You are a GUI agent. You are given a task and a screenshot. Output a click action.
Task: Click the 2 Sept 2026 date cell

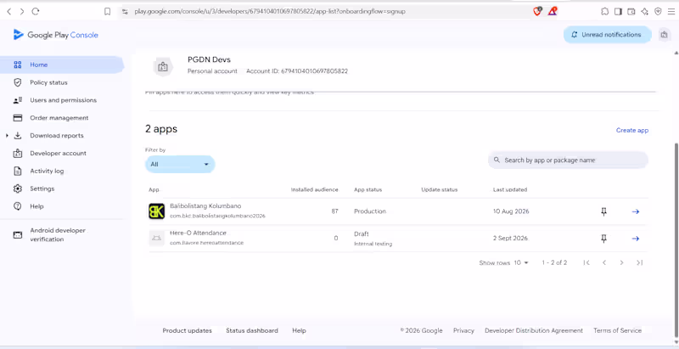[510, 238]
